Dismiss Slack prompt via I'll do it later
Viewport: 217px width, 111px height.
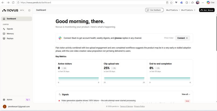pos(169,38)
